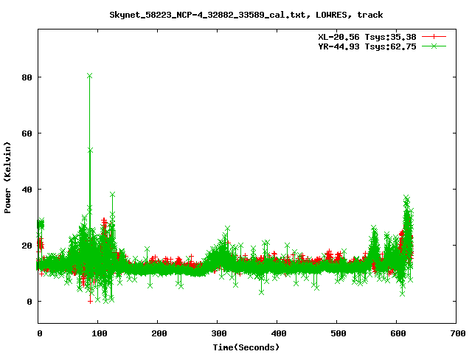Click the red legend line sample for XL
The image size is (472, 354).
(434, 37)
